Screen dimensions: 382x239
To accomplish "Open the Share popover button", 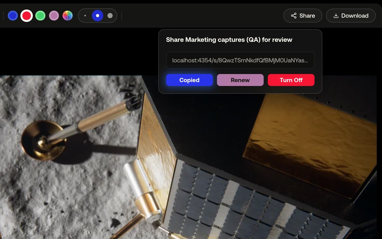I will click(x=303, y=16).
